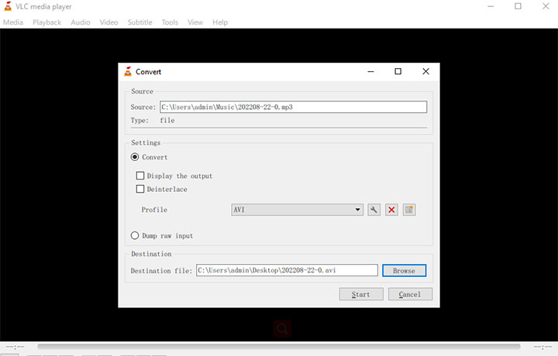The height and width of the screenshot is (356, 558).
Task: Click the VLC cone icon in main title bar
Action: pos(8,6)
